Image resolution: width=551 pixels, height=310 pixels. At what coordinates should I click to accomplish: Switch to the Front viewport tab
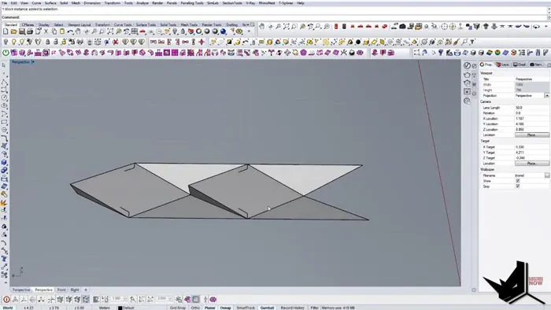(x=61, y=290)
